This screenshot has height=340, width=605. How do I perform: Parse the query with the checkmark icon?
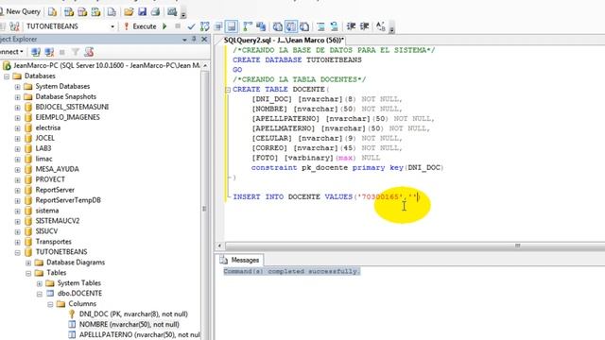(x=191, y=26)
